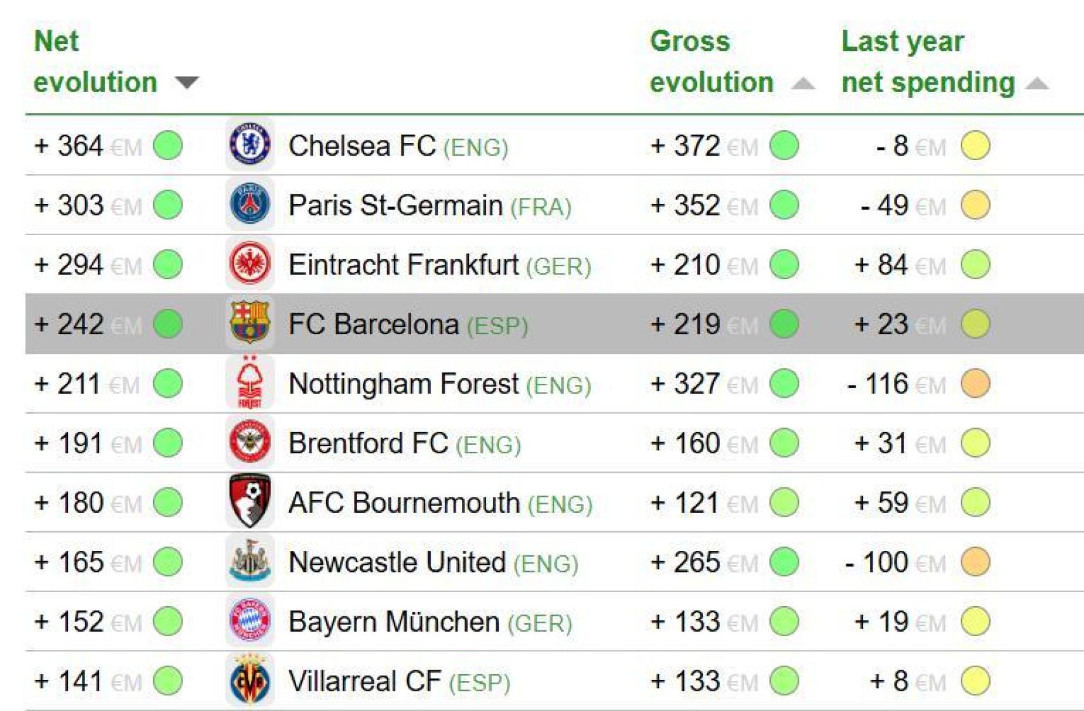Click the FC Barcelona club crest
The image size is (1084, 711).
pos(250,323)
